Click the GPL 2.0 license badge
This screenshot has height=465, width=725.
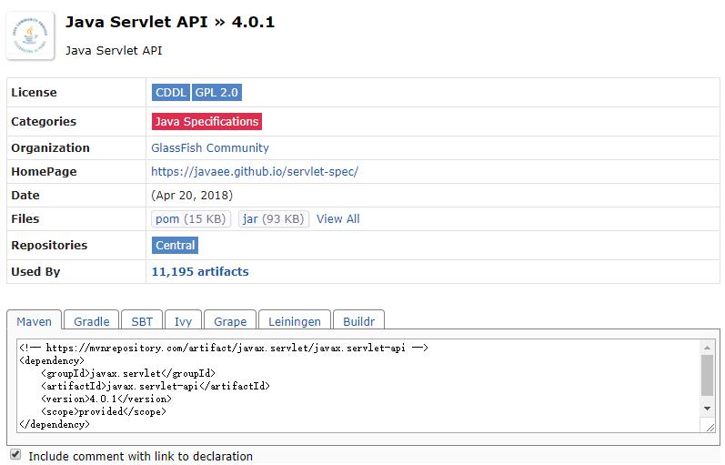217,92
